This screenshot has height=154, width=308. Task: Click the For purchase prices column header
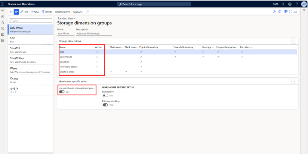point(226,47)
